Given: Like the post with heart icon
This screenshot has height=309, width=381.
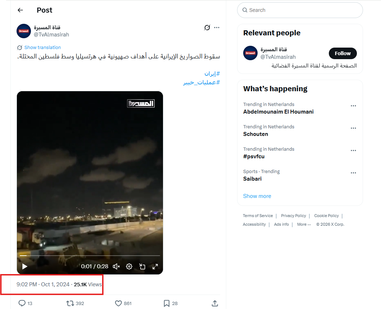Looking at the screenshot, I should pyautogui.click(x=118, y=303).
